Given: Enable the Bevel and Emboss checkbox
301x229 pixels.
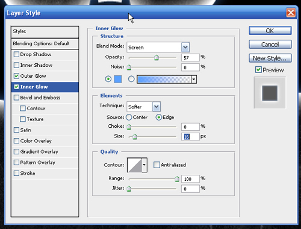Looking at the screenshot, I should coord(16,98).
